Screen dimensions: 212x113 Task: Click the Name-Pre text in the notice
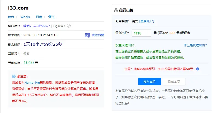32,83
